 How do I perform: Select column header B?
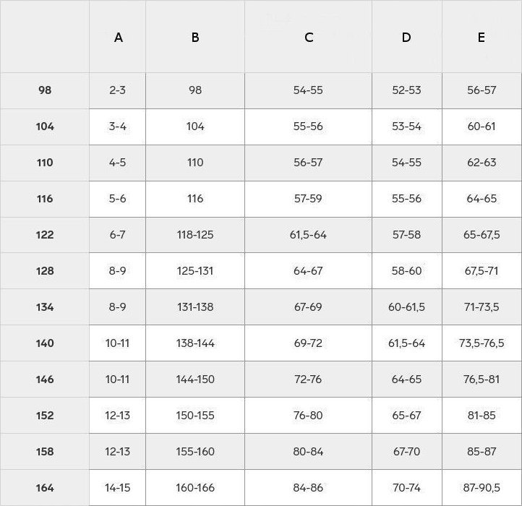[x=195, y=37]
